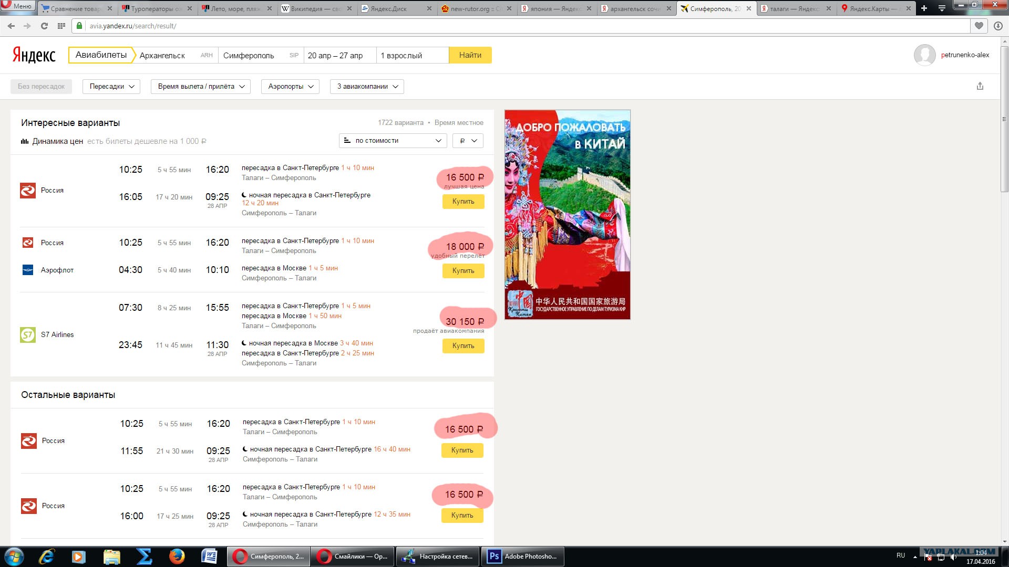Click the yellow 'Найти' search button
The width and height of the screenshot is (1009, 567).
[470, 55]
